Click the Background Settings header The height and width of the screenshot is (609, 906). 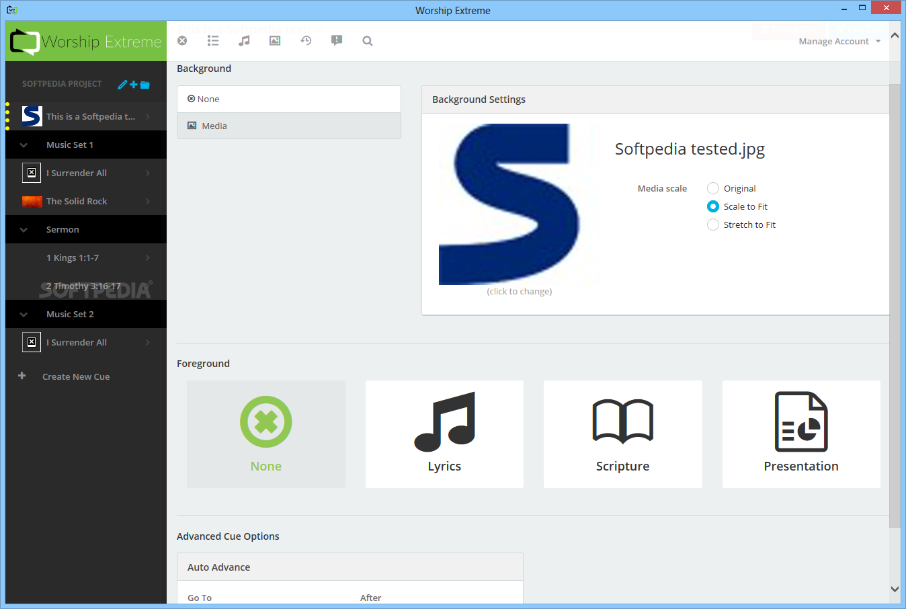(x=655, y=99)
